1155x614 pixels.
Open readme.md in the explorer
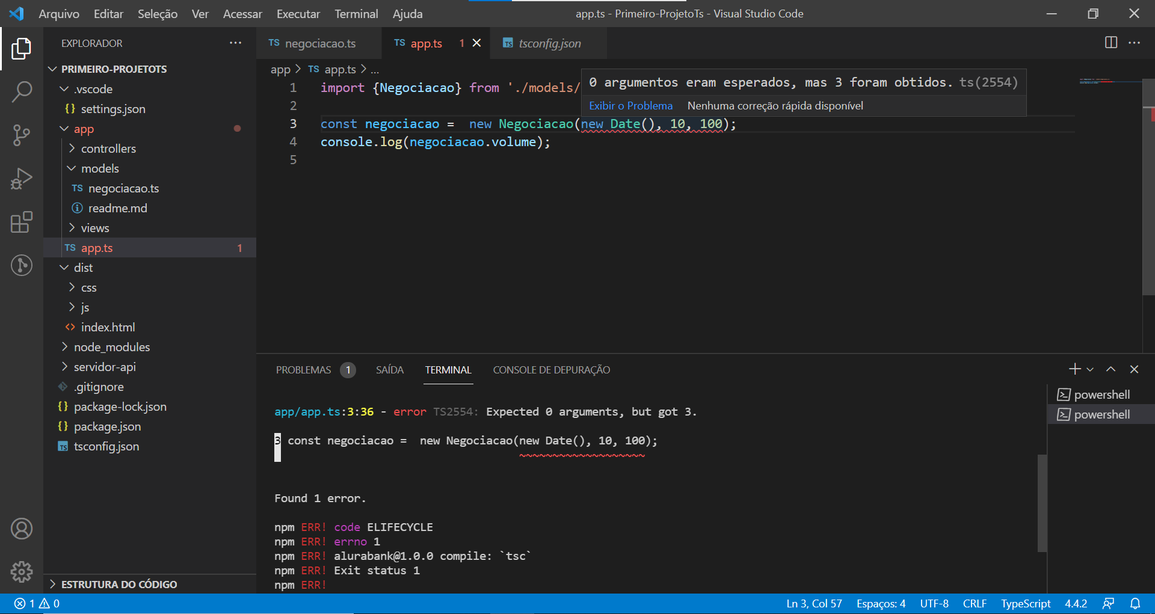click(x=151, y=208)
